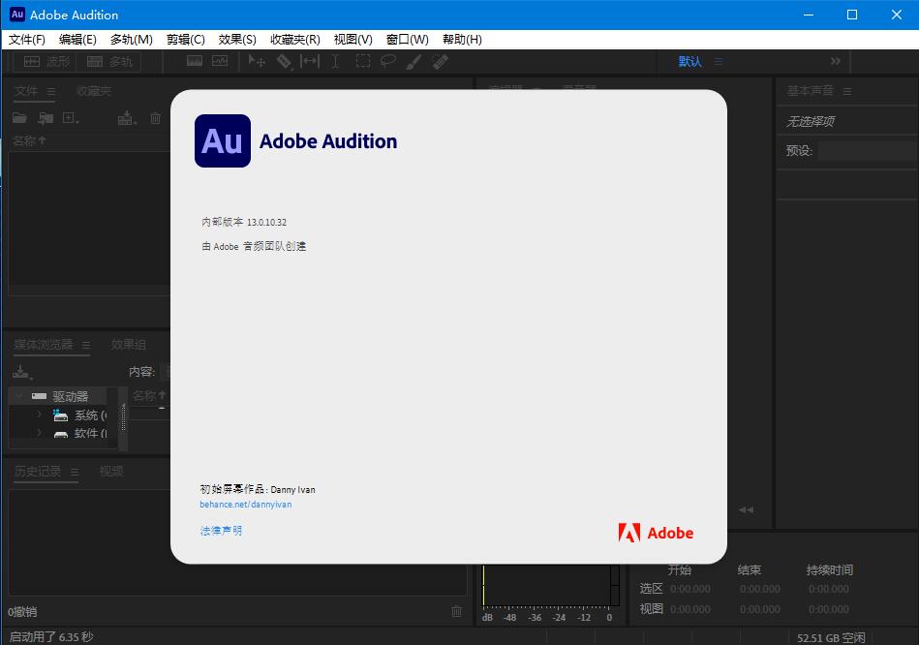Switch to the 效果组 tab
The height and width of the screenshot is (645, 919).
pyautogui.click(x=129, y=344)
